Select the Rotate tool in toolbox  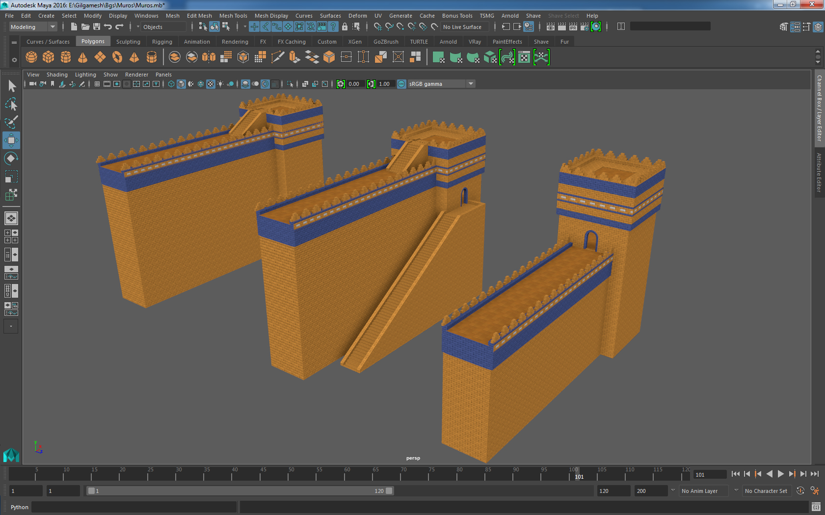[11, 158]
